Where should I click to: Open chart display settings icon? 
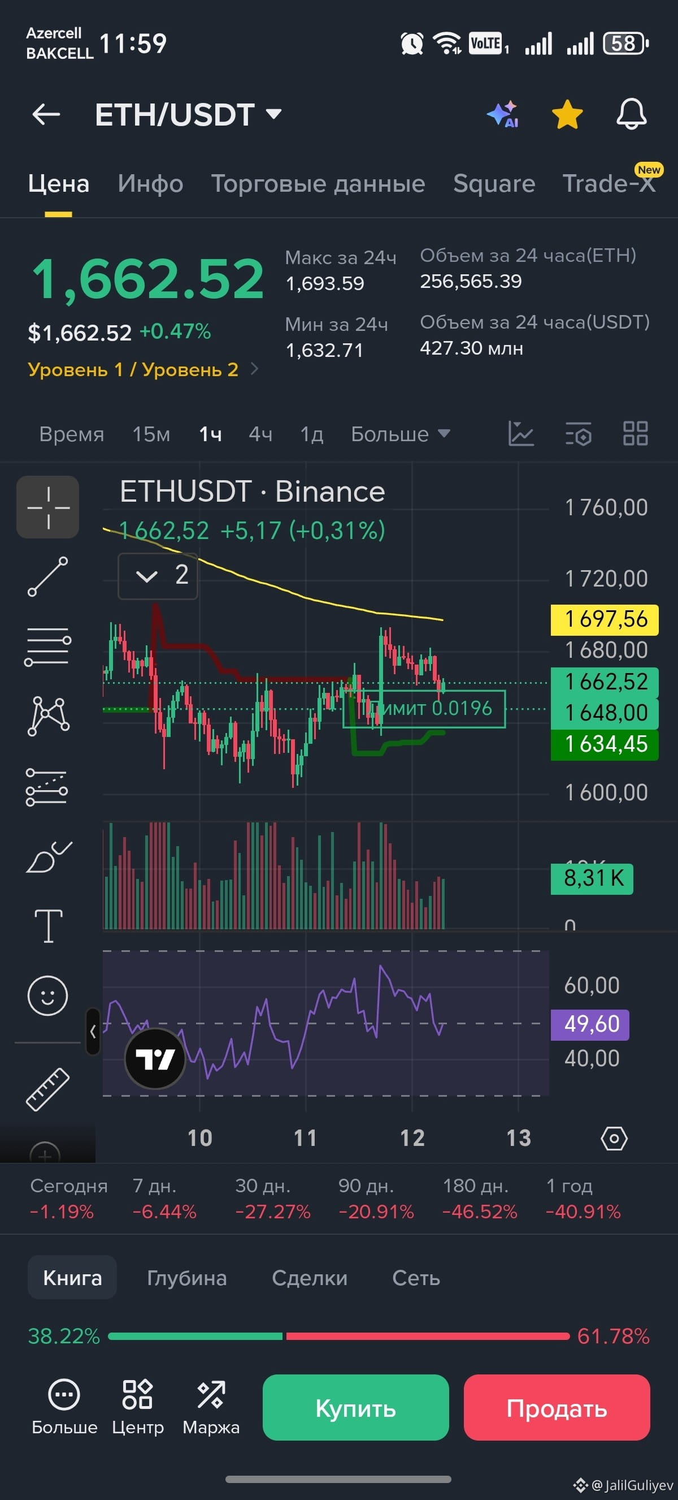pyautogui.click(x=579, y=434)
